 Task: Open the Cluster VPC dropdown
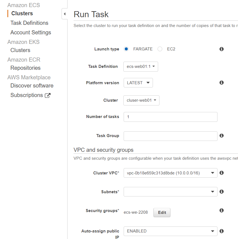click(170, 173)
